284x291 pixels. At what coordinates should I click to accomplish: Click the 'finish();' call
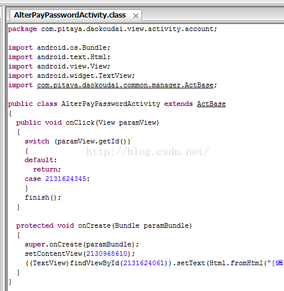[x=43, y=197]
